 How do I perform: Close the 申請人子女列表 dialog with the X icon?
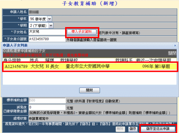pos(175,45)
